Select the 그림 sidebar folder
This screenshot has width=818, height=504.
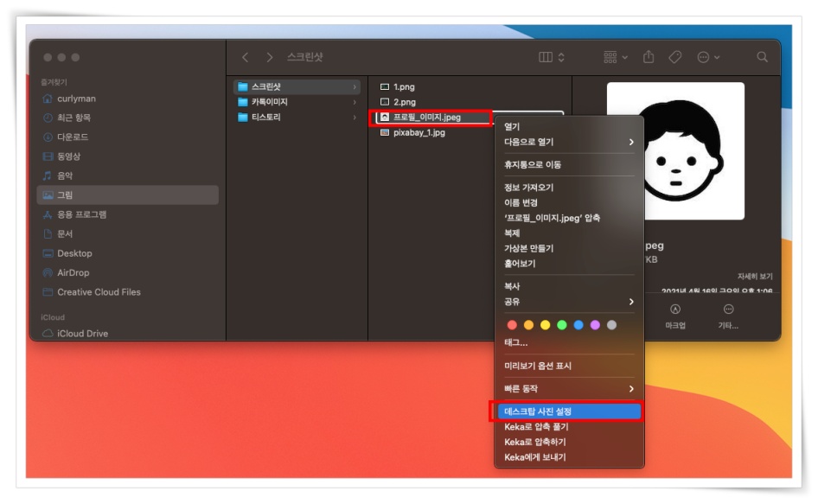coord(128,195)
